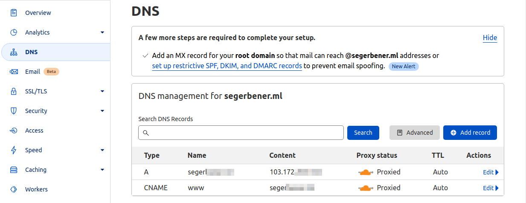Open the Security section

[36, 111]
